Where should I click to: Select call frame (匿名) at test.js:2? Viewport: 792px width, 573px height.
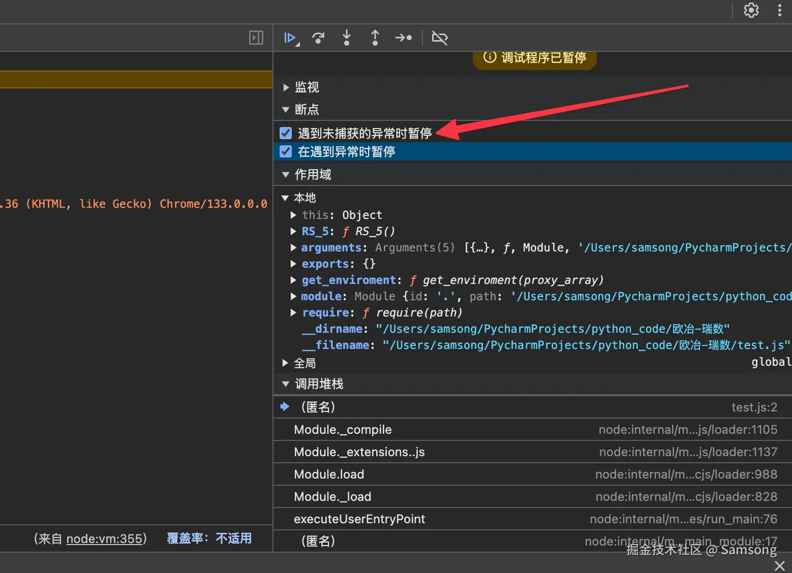click(532, 407)
